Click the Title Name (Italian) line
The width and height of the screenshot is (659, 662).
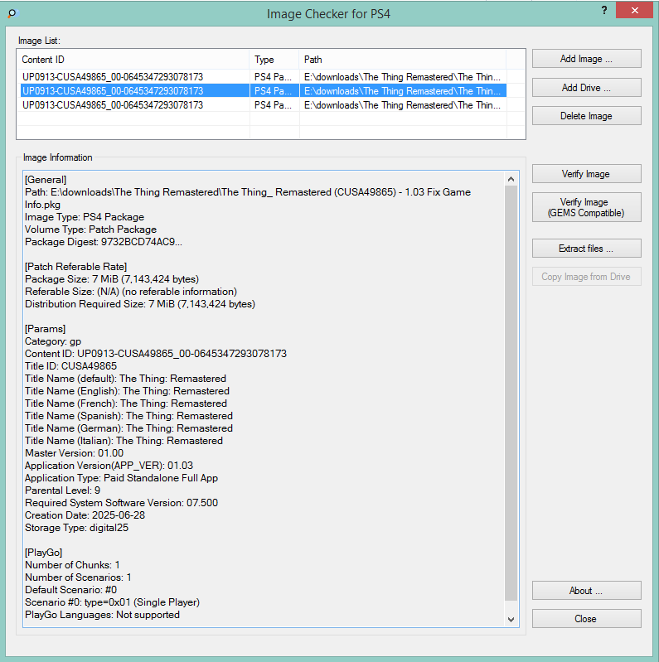[x=124, y=440]
